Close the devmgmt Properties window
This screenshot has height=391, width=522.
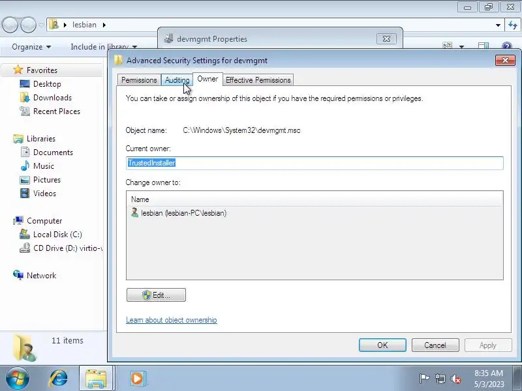click(386, 39)
